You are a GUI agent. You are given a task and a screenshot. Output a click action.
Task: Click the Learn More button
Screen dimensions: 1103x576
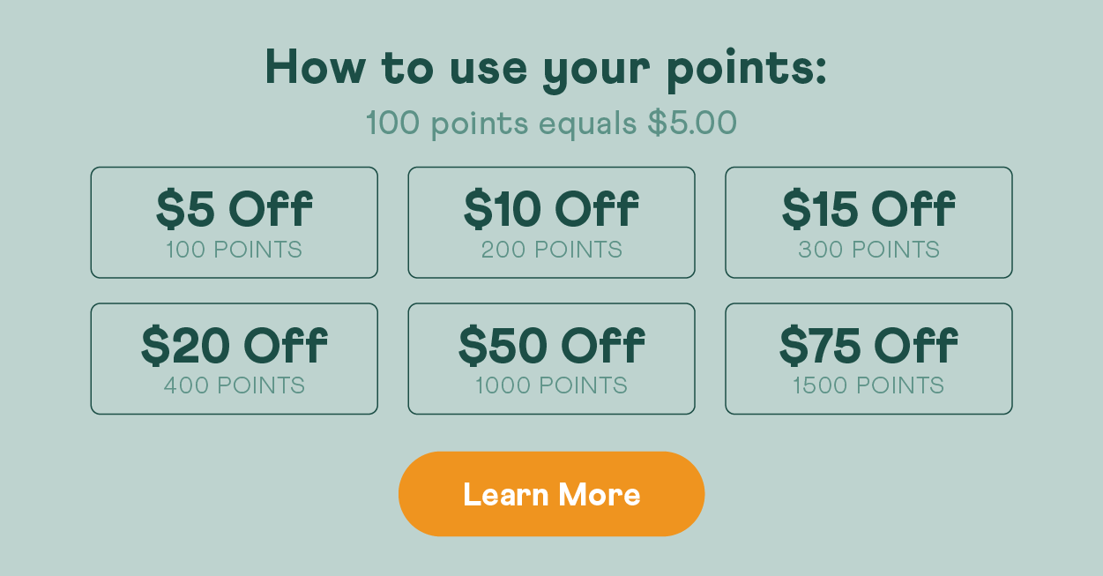(x=551, y=494)
